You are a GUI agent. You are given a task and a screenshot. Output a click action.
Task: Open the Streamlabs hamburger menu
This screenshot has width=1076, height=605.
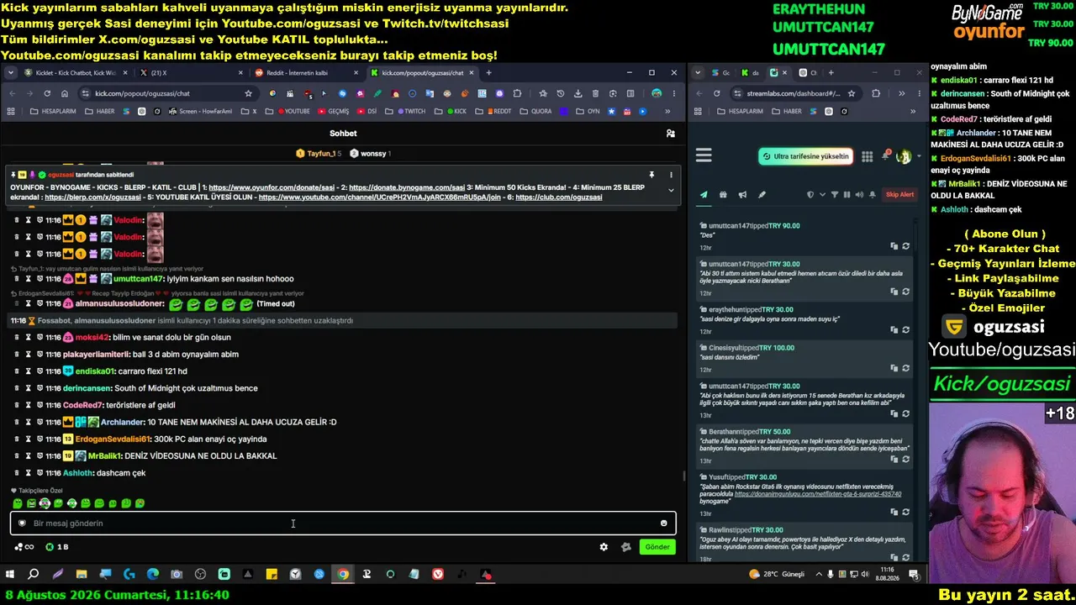[x=704, y=155]
